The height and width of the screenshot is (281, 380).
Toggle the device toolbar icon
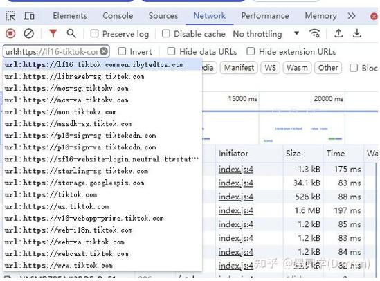[x=29, y=16]
